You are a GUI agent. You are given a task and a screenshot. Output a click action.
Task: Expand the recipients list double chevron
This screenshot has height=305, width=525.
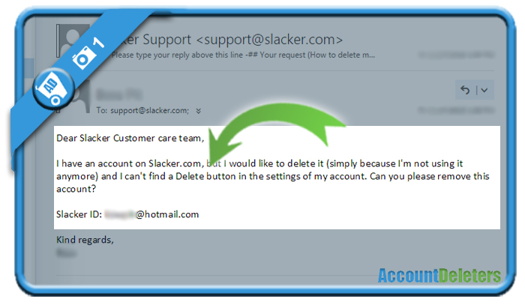click(198, 111)
